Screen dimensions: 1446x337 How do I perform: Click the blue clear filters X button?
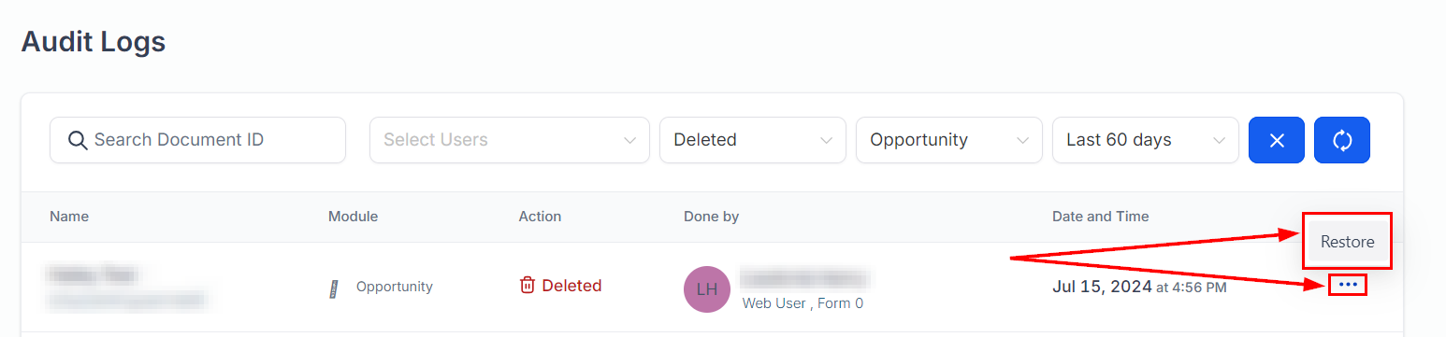pyautogui.click(x=1277, y=140)
